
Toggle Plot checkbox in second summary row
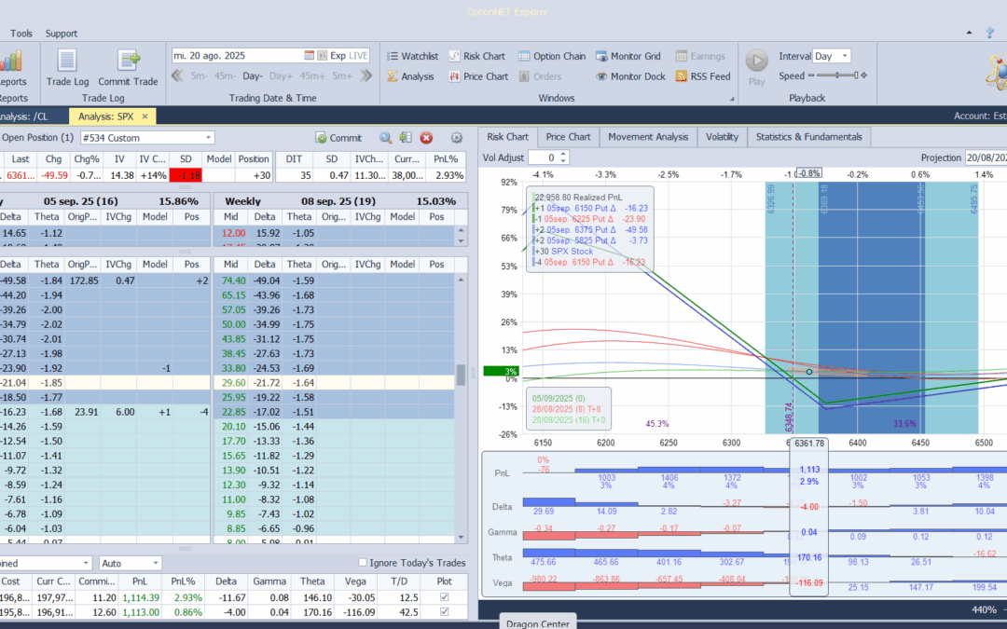[443, 612]
